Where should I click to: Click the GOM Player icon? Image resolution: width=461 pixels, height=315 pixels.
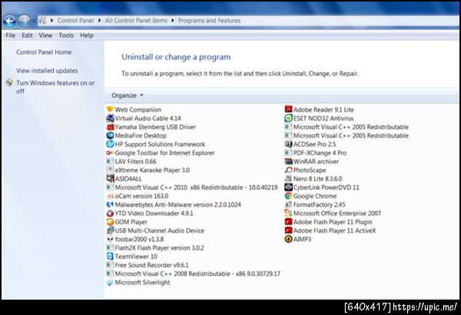pyautogui.click(x=110, y=222)
